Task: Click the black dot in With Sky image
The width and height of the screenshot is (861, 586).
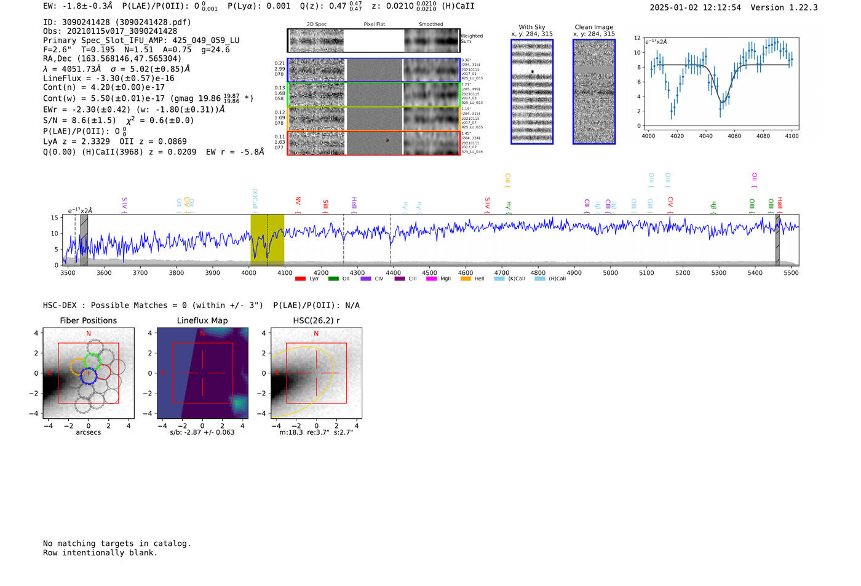Action: coord(533,72)
